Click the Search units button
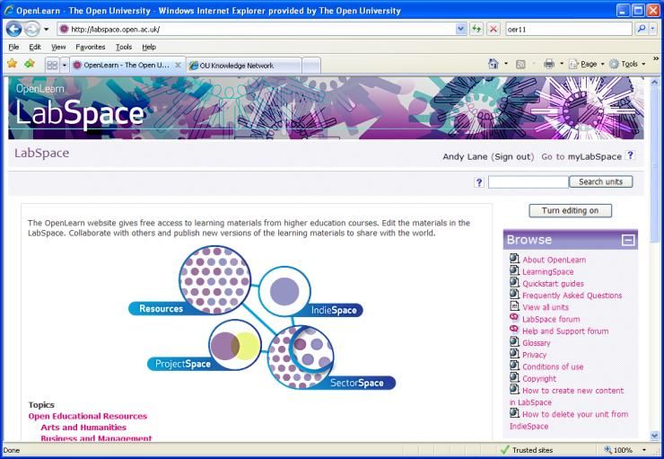This screenshot has width=664, height=459. click(x=600, y=181)
